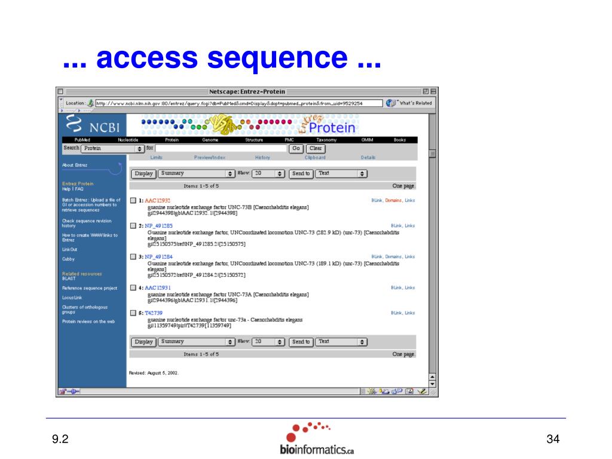
Task: Select Taxonomy in the black navigation bar
Action: pos(326,140)
